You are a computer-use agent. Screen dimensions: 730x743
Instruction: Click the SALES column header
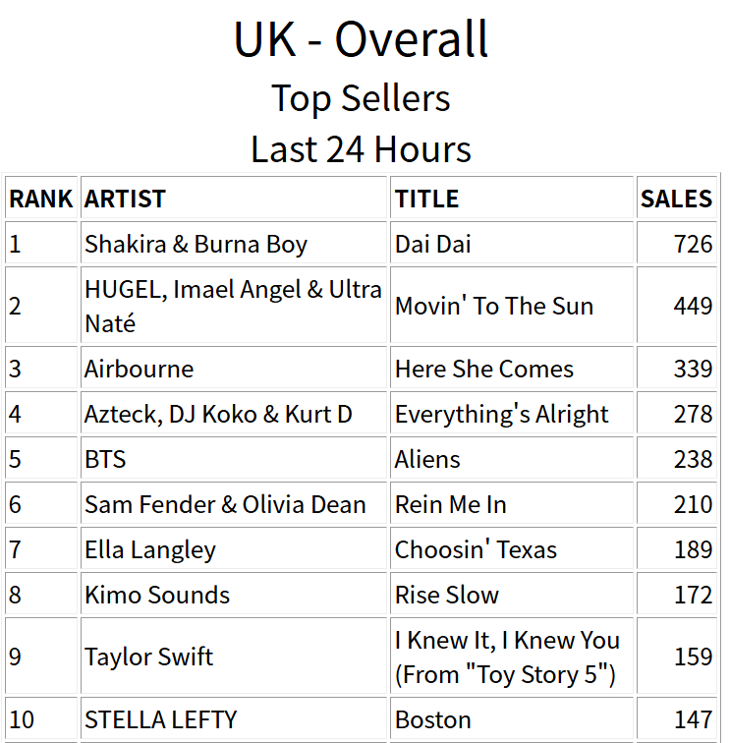point(677,199)
